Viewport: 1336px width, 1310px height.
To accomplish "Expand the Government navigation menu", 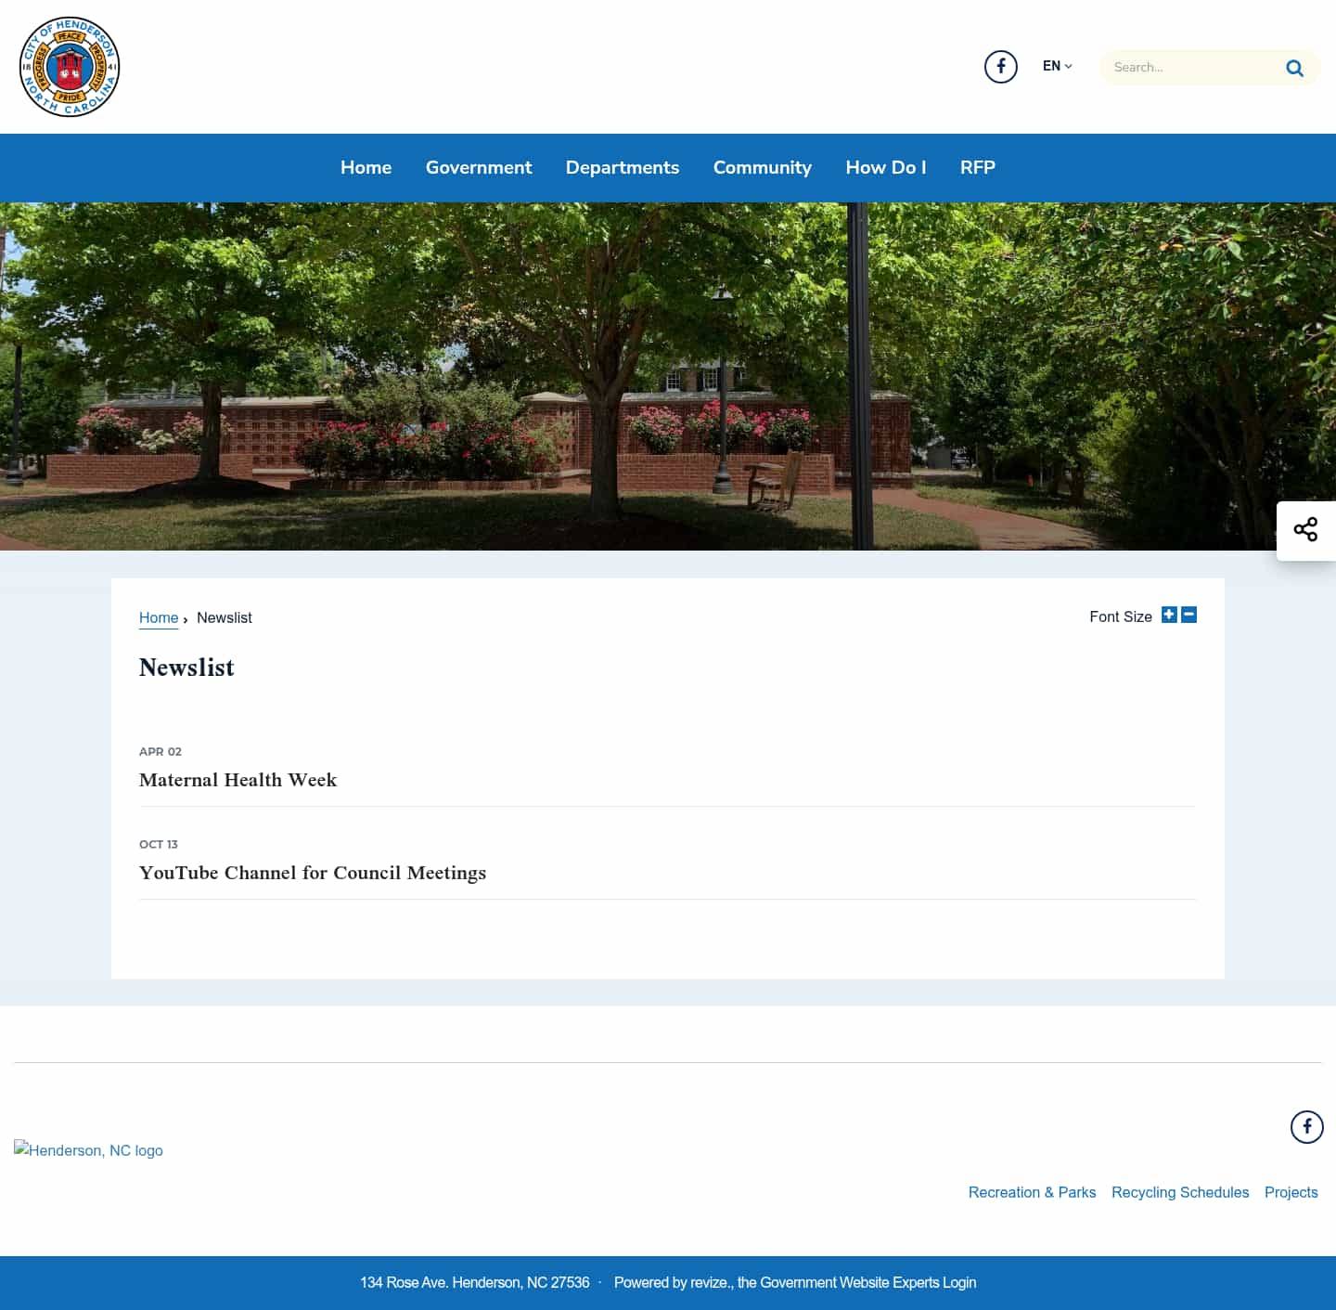I will pyautogui.click(x=479, y=167).
